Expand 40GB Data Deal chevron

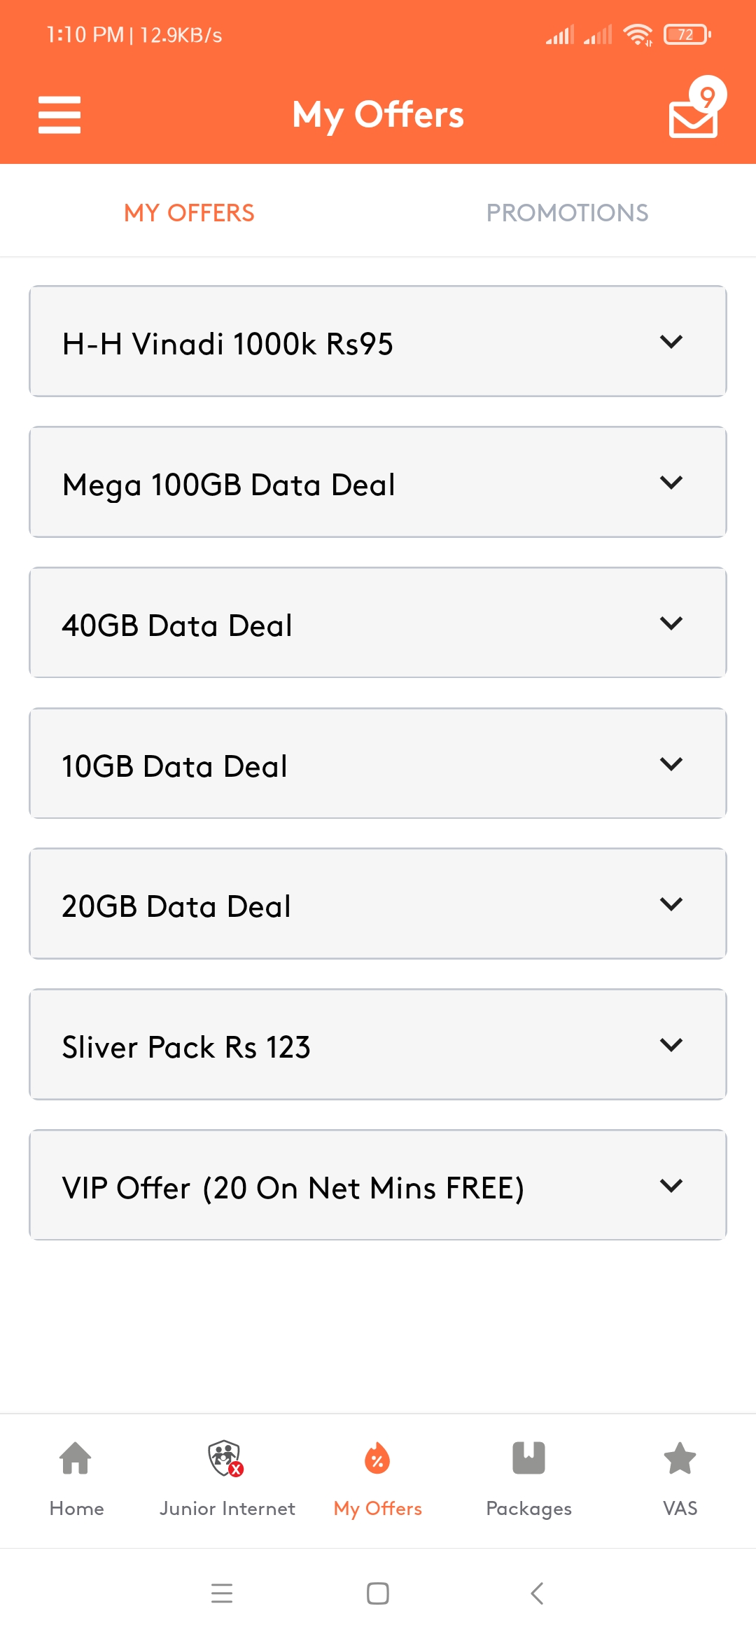click(671, 623)
